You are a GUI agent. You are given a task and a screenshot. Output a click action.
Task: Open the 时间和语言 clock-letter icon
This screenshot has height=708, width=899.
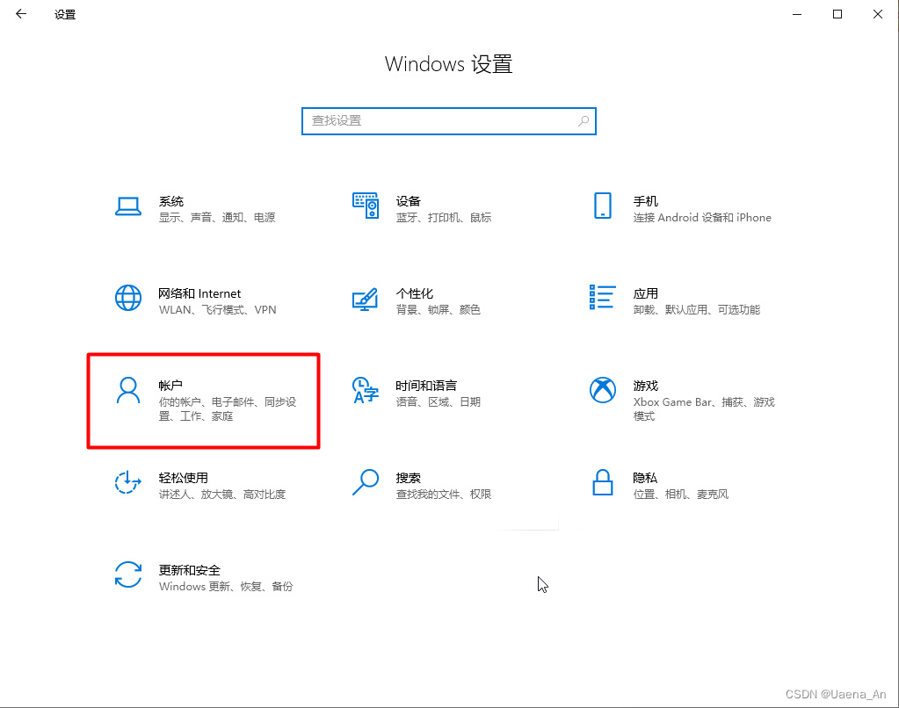click(x=366, y=390)
